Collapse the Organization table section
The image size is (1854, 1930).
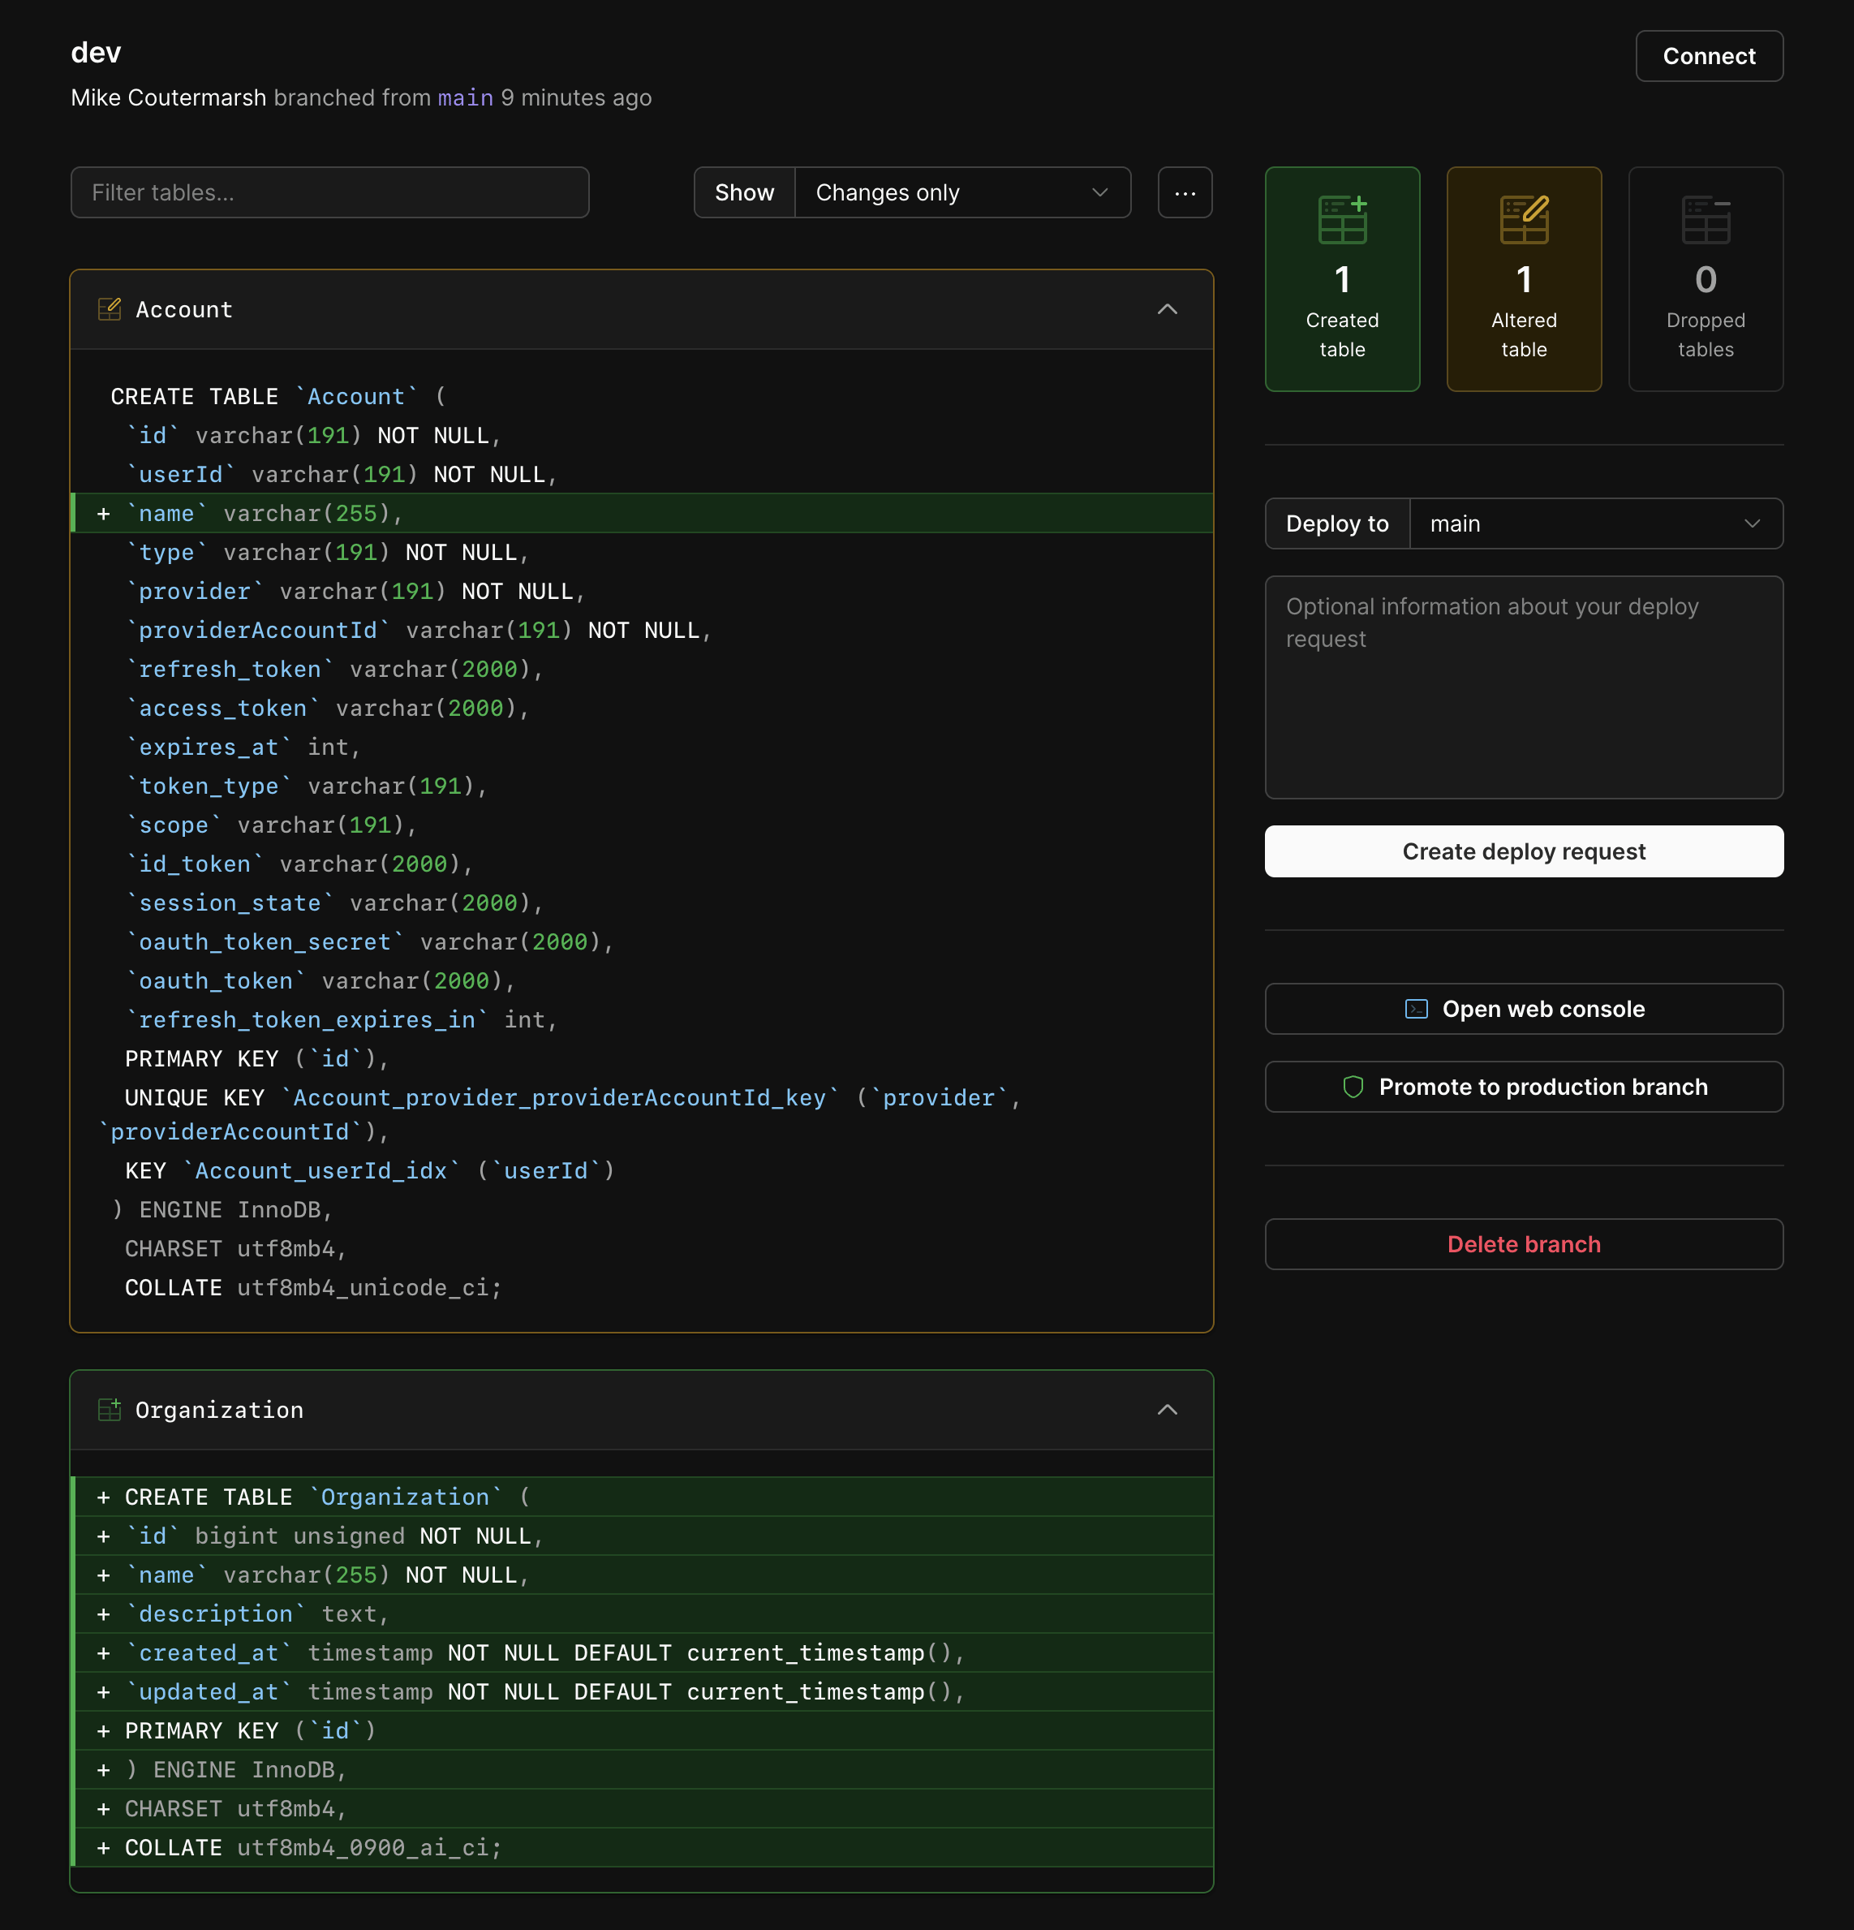tap(1168, 1410)
